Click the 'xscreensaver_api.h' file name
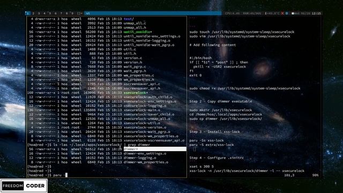The image size is (343, 193). [x=141, y=88]
